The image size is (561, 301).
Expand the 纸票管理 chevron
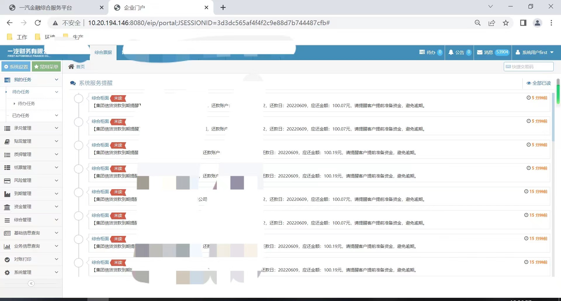pos(56,168)
